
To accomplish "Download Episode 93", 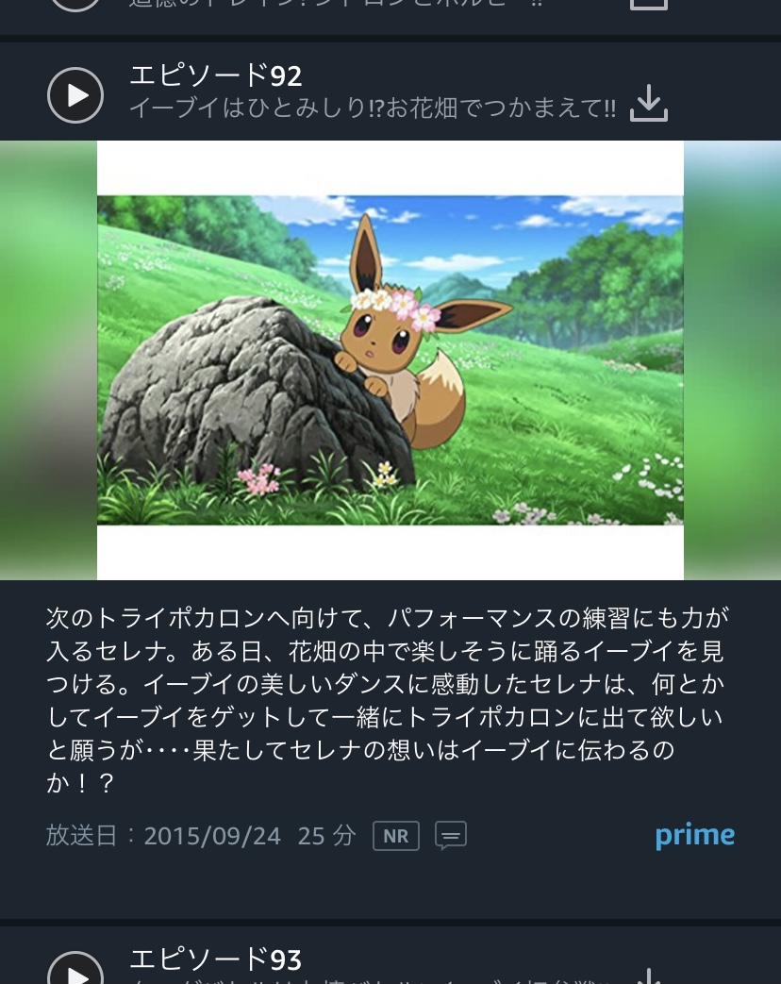I will (649, 976).
